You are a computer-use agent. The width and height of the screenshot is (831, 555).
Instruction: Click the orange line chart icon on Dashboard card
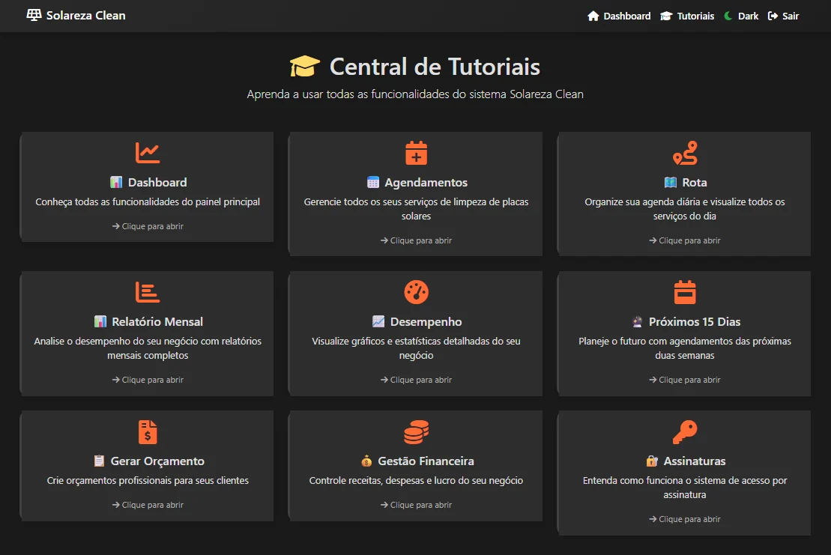click(x=148, y=153)
